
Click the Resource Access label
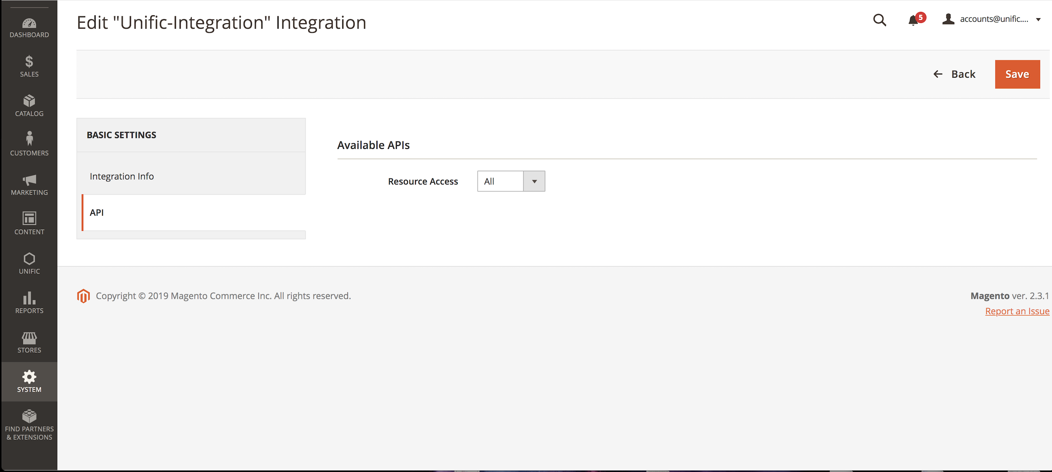(423, 182)
